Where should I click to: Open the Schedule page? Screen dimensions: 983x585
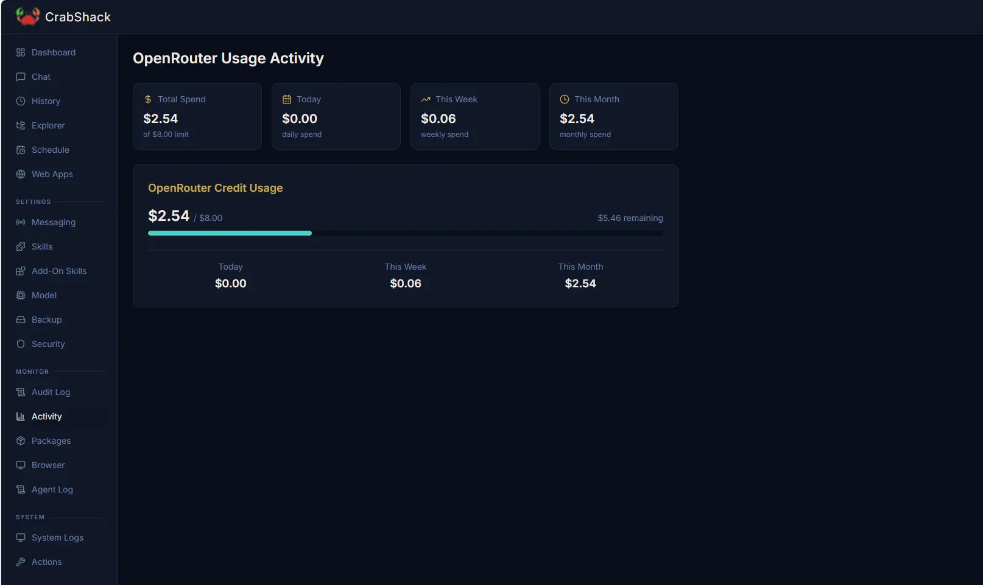coord(59,150)
